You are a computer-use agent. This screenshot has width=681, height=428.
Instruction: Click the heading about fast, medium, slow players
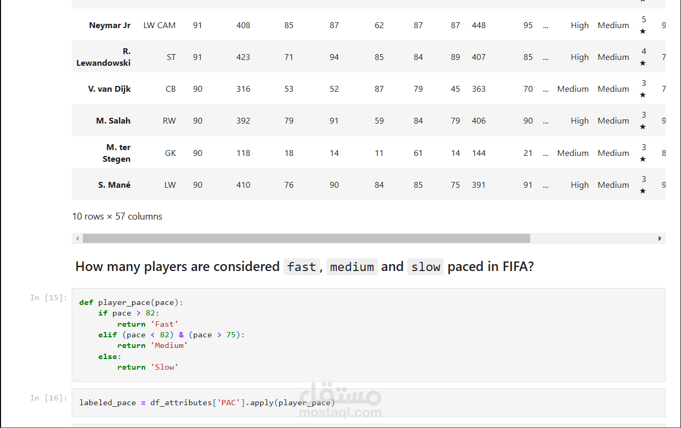pos(304,266)
